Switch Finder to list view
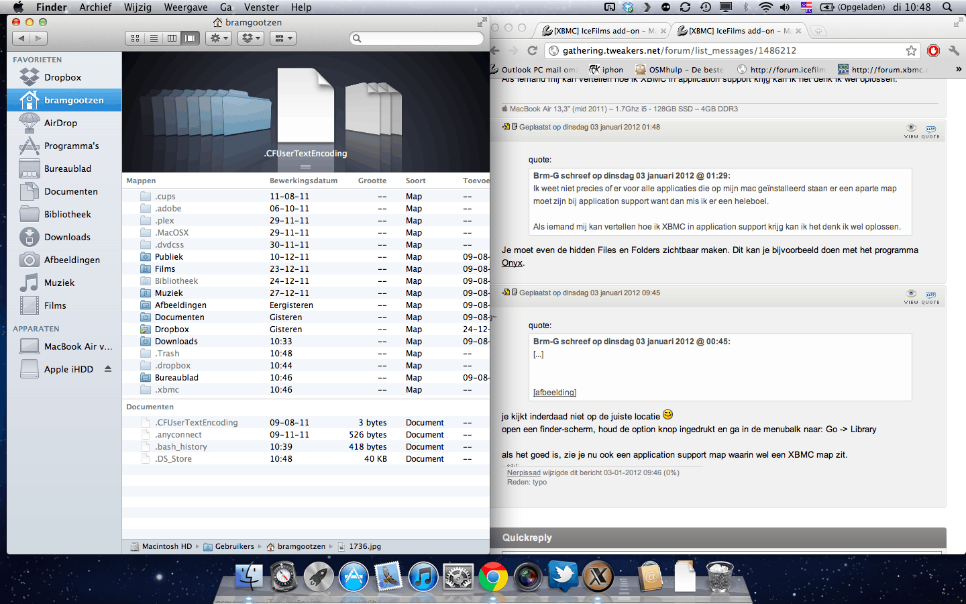This screenshot has height=604, width=966. 154,38
